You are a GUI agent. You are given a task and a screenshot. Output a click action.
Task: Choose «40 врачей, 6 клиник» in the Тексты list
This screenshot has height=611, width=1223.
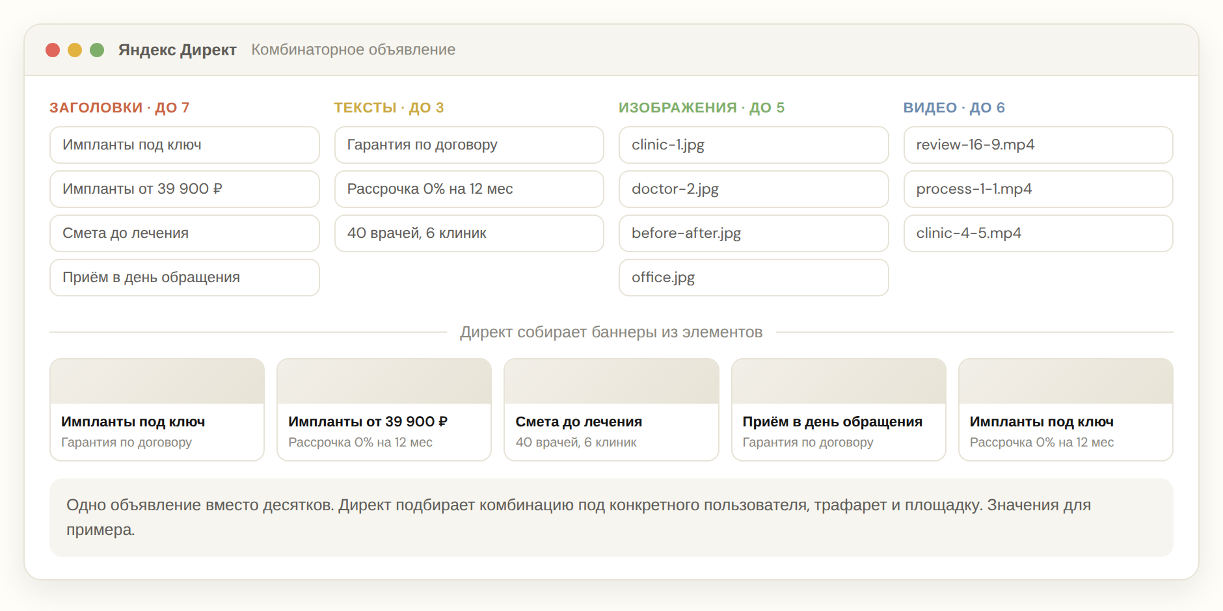click(469, 233)
